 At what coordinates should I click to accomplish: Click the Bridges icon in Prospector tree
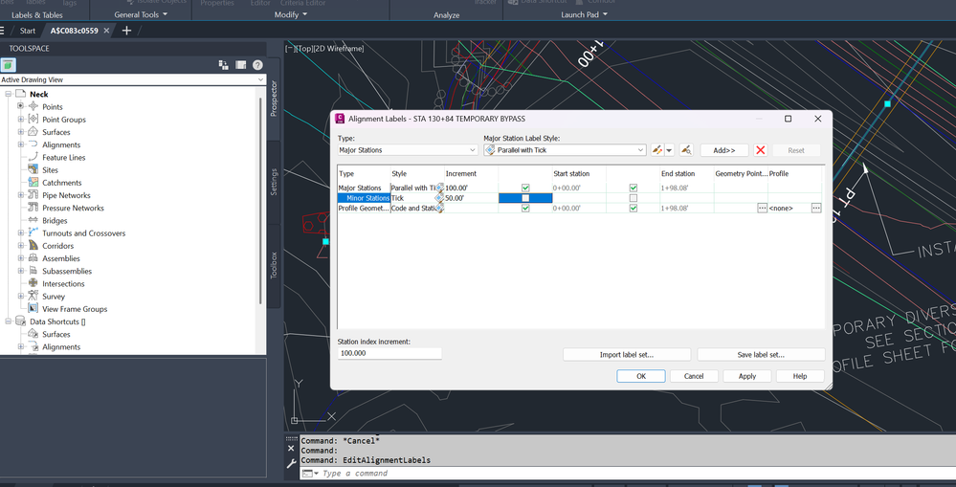(33, 221)
